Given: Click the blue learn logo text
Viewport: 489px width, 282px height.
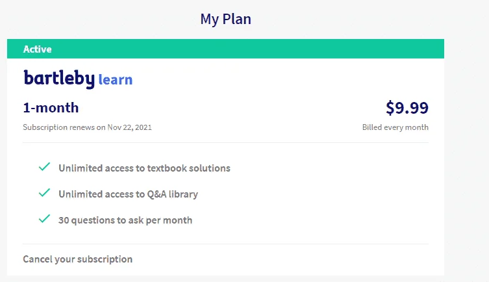Looking at the screenshot, I should coord(116,79).
